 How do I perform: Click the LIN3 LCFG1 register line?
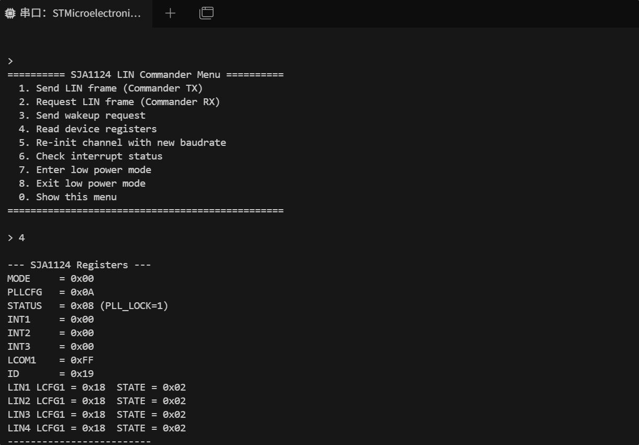tap(97, 415)
